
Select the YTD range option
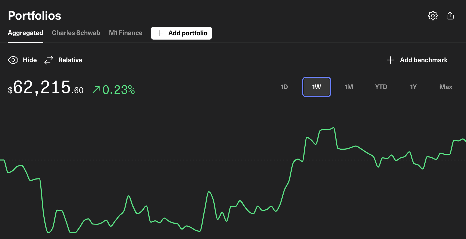pos(381,87)
